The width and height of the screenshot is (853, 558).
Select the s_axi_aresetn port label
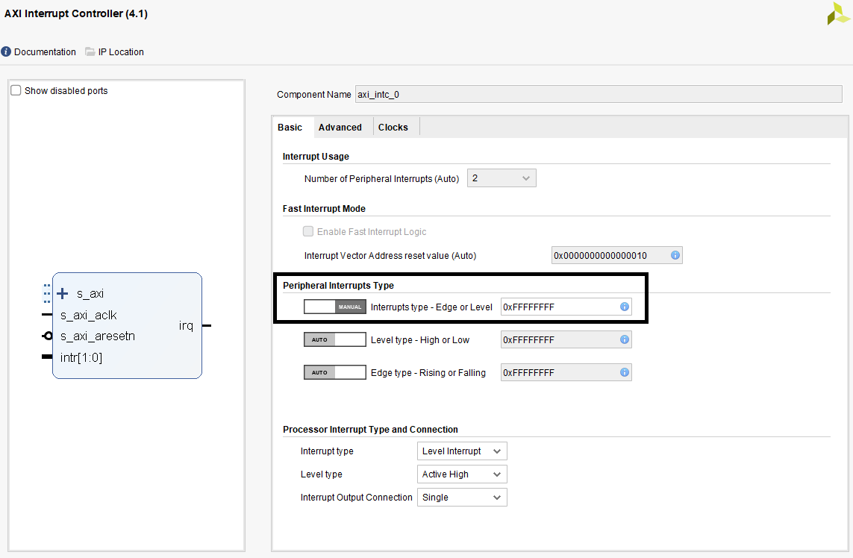click(x=97, y=336)
